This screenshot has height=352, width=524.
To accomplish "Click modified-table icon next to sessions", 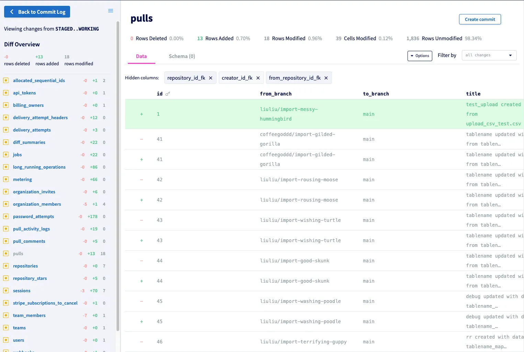I will 6,291.
